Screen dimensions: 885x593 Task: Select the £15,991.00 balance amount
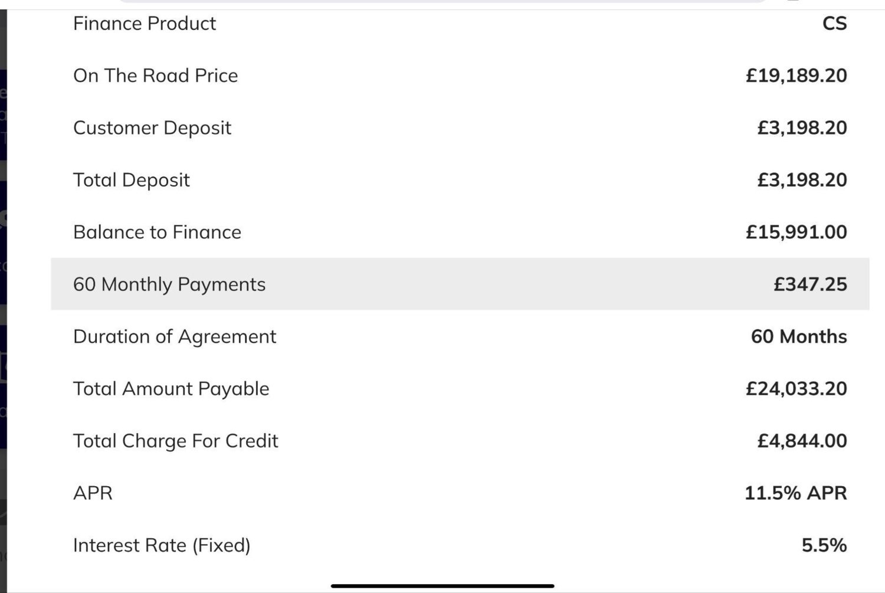tap(796, 232)
